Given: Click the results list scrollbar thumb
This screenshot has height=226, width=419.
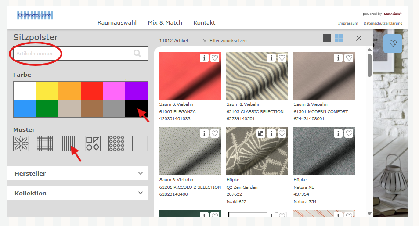Looking at the screenshot, I should click(x=369, y=65).
